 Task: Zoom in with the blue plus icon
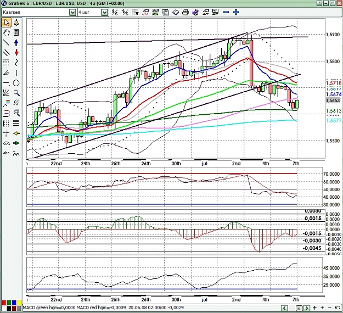click(236, 12)
